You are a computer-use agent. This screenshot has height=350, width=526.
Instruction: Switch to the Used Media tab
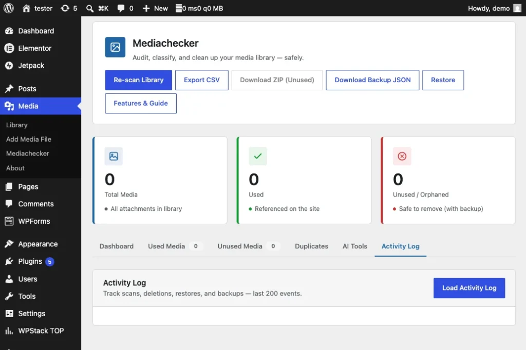[x=175, y=246]
